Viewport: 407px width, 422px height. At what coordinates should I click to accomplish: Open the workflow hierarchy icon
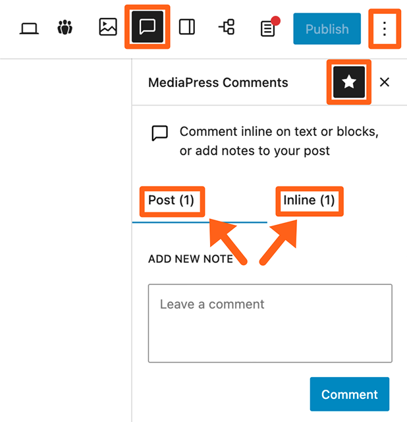[x=227, y=27]
